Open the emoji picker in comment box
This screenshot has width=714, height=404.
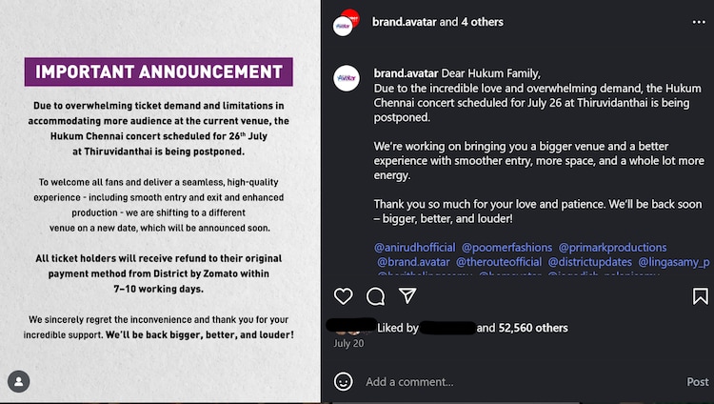(x=344, y=381)
